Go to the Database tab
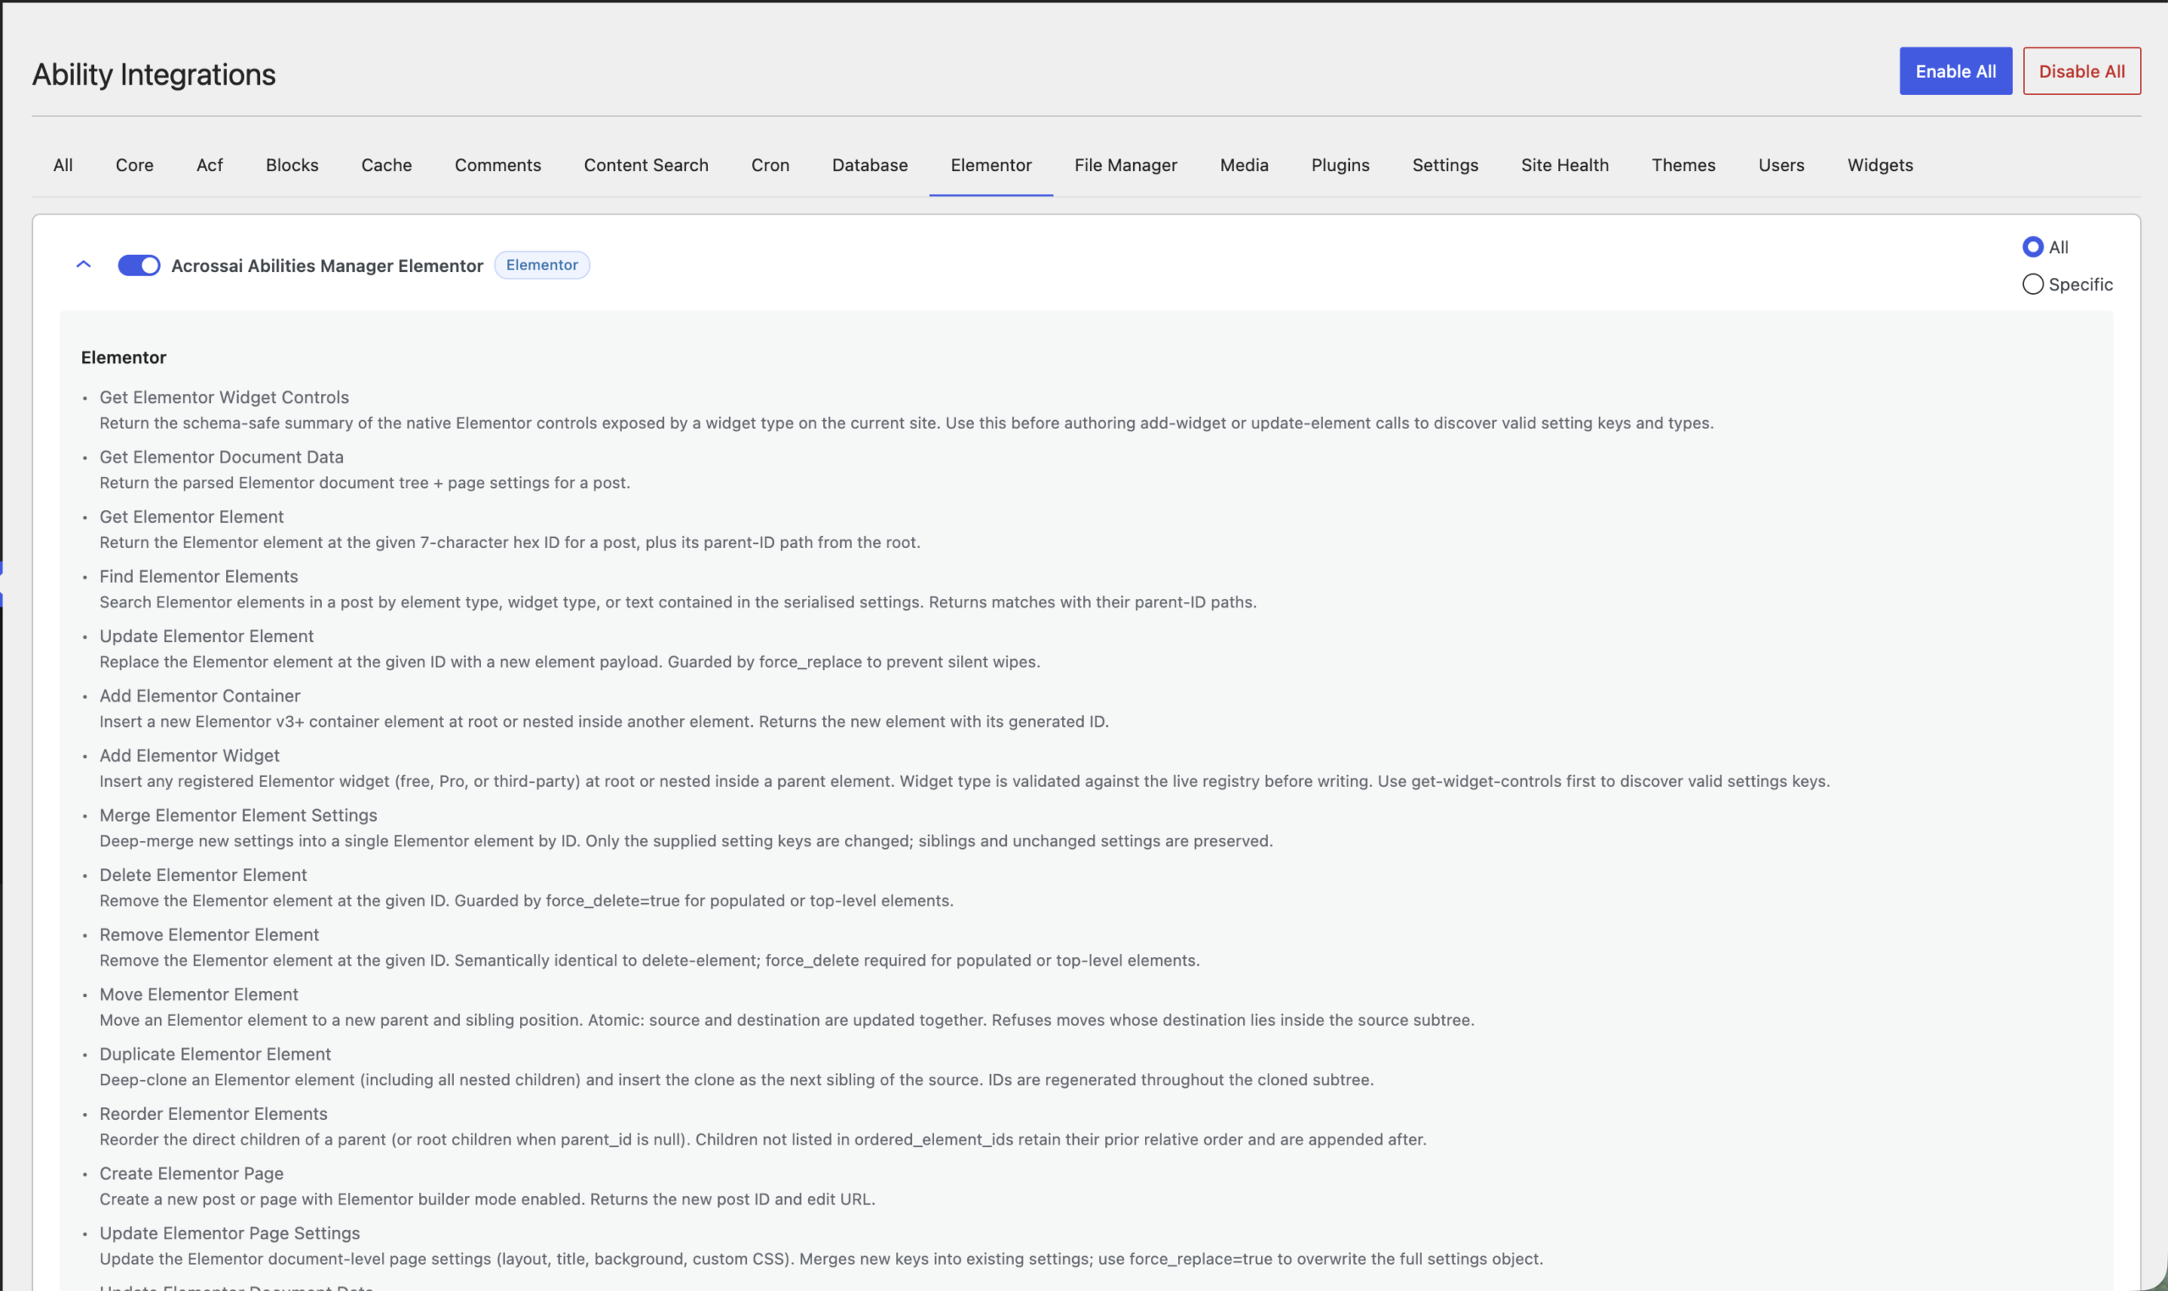2168x1291 pixels. 870,165
